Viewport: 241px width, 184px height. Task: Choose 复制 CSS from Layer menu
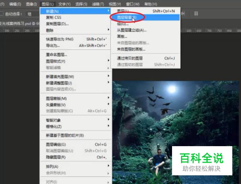tap(75, 17)
